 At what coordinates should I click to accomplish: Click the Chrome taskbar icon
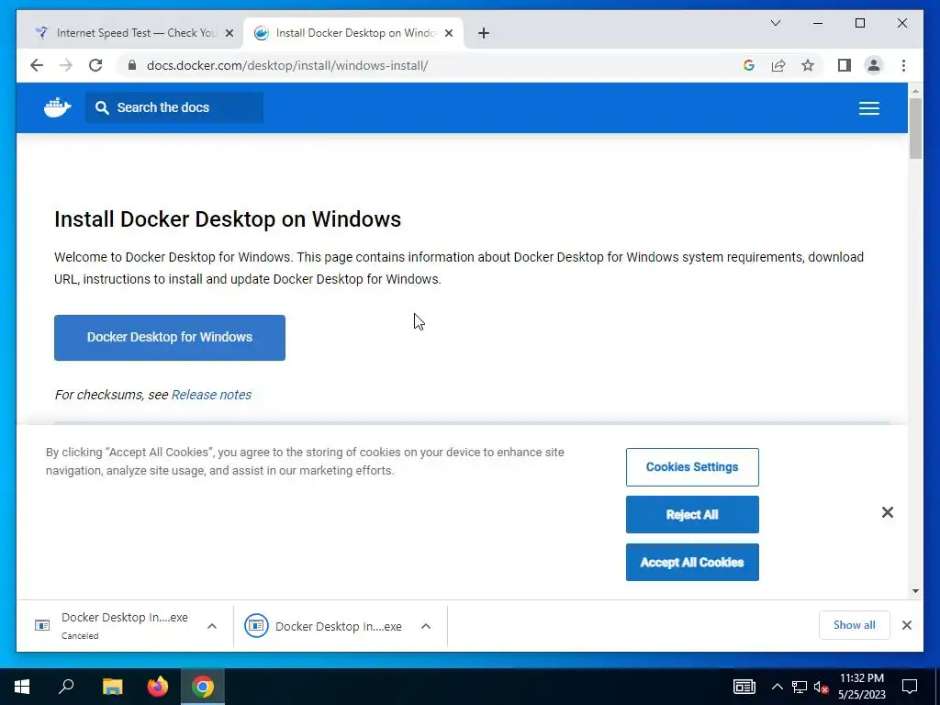click(203, 687)
